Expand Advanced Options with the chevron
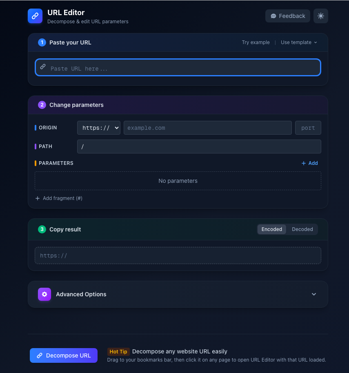 (x=314, y=294)
